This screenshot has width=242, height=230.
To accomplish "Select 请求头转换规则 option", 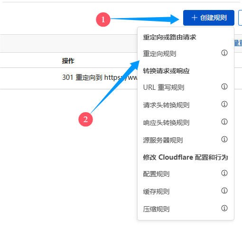I will [166, 105].
